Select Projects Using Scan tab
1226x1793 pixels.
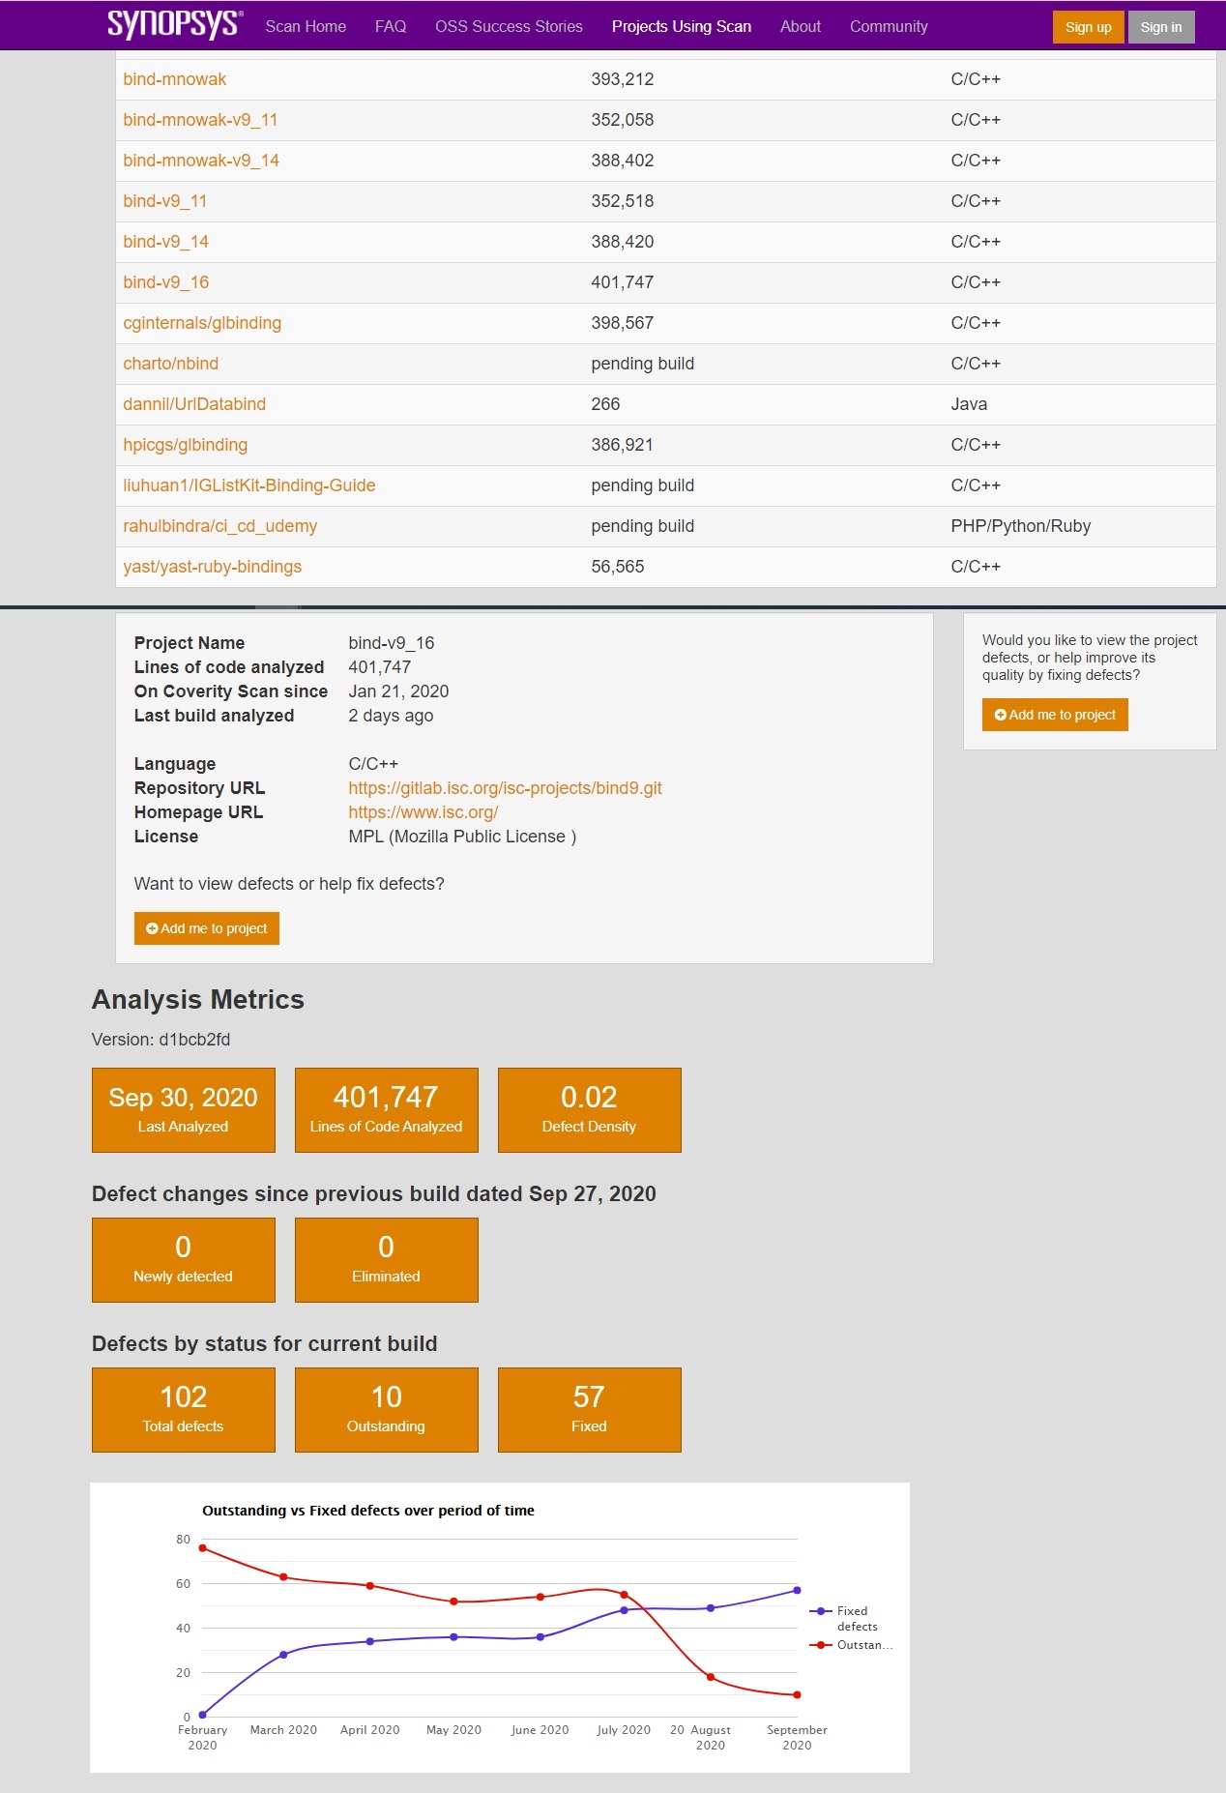682,26
